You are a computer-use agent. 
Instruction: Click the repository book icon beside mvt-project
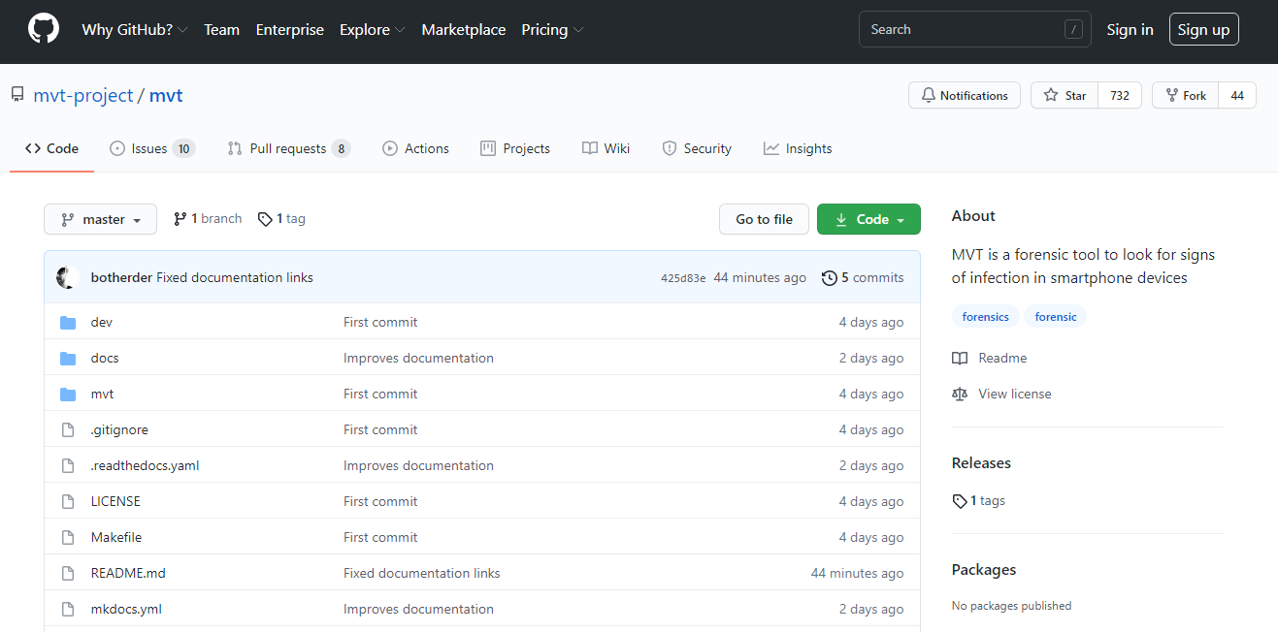[x=17, y=95]
